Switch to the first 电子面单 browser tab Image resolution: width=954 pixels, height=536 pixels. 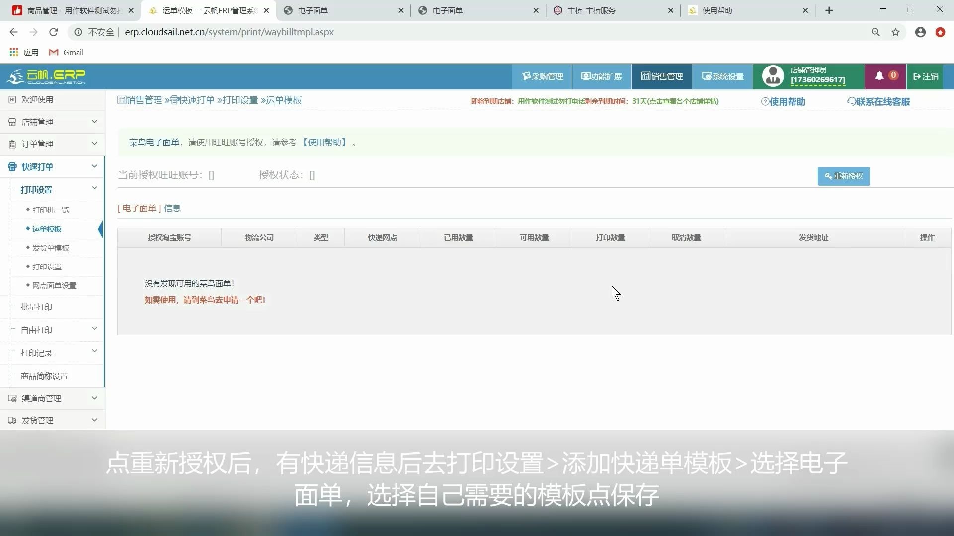click(x=343, y=10)
